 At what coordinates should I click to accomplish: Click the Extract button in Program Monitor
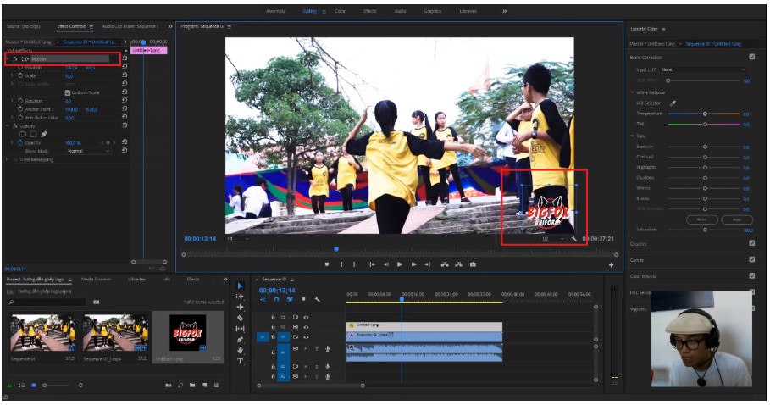[x=458, y=264]
